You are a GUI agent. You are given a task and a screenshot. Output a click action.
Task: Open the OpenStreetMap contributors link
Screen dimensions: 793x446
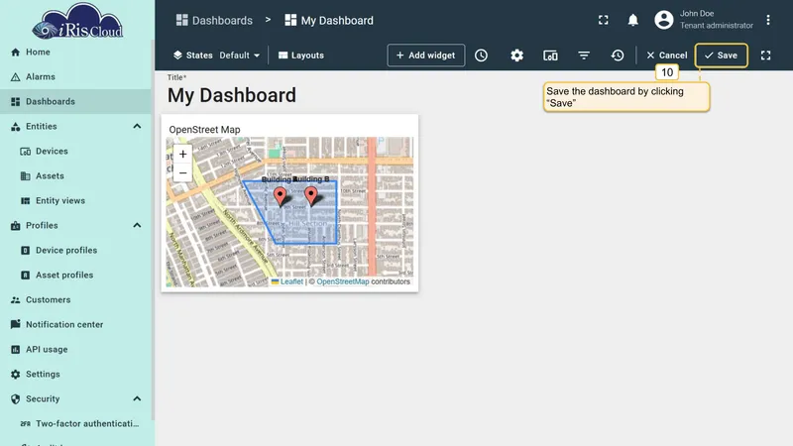pos(342,281)
